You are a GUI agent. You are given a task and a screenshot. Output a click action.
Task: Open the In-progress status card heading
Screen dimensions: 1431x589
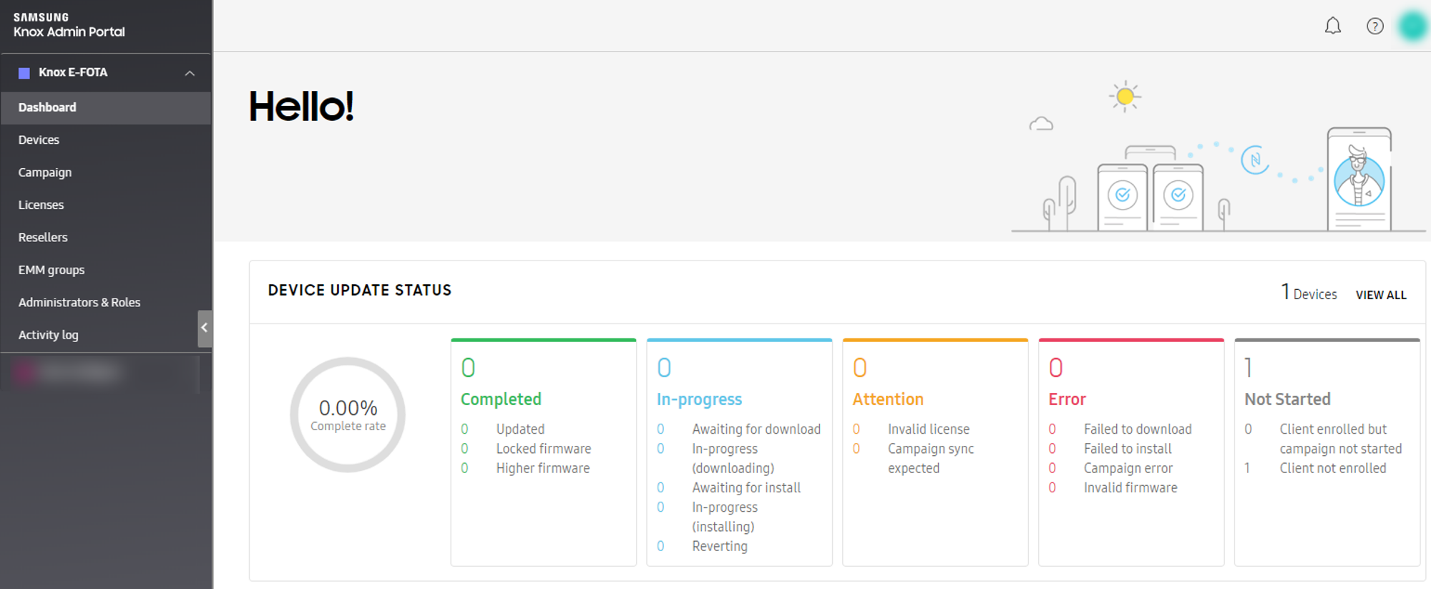tap(699, 399)
